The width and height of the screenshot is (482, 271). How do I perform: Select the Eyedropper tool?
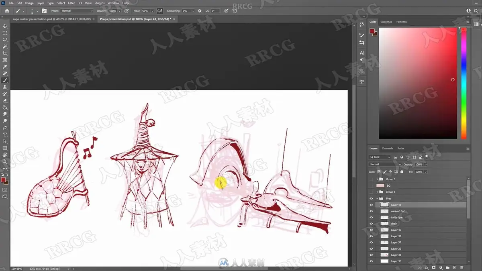tap(5, 67)
